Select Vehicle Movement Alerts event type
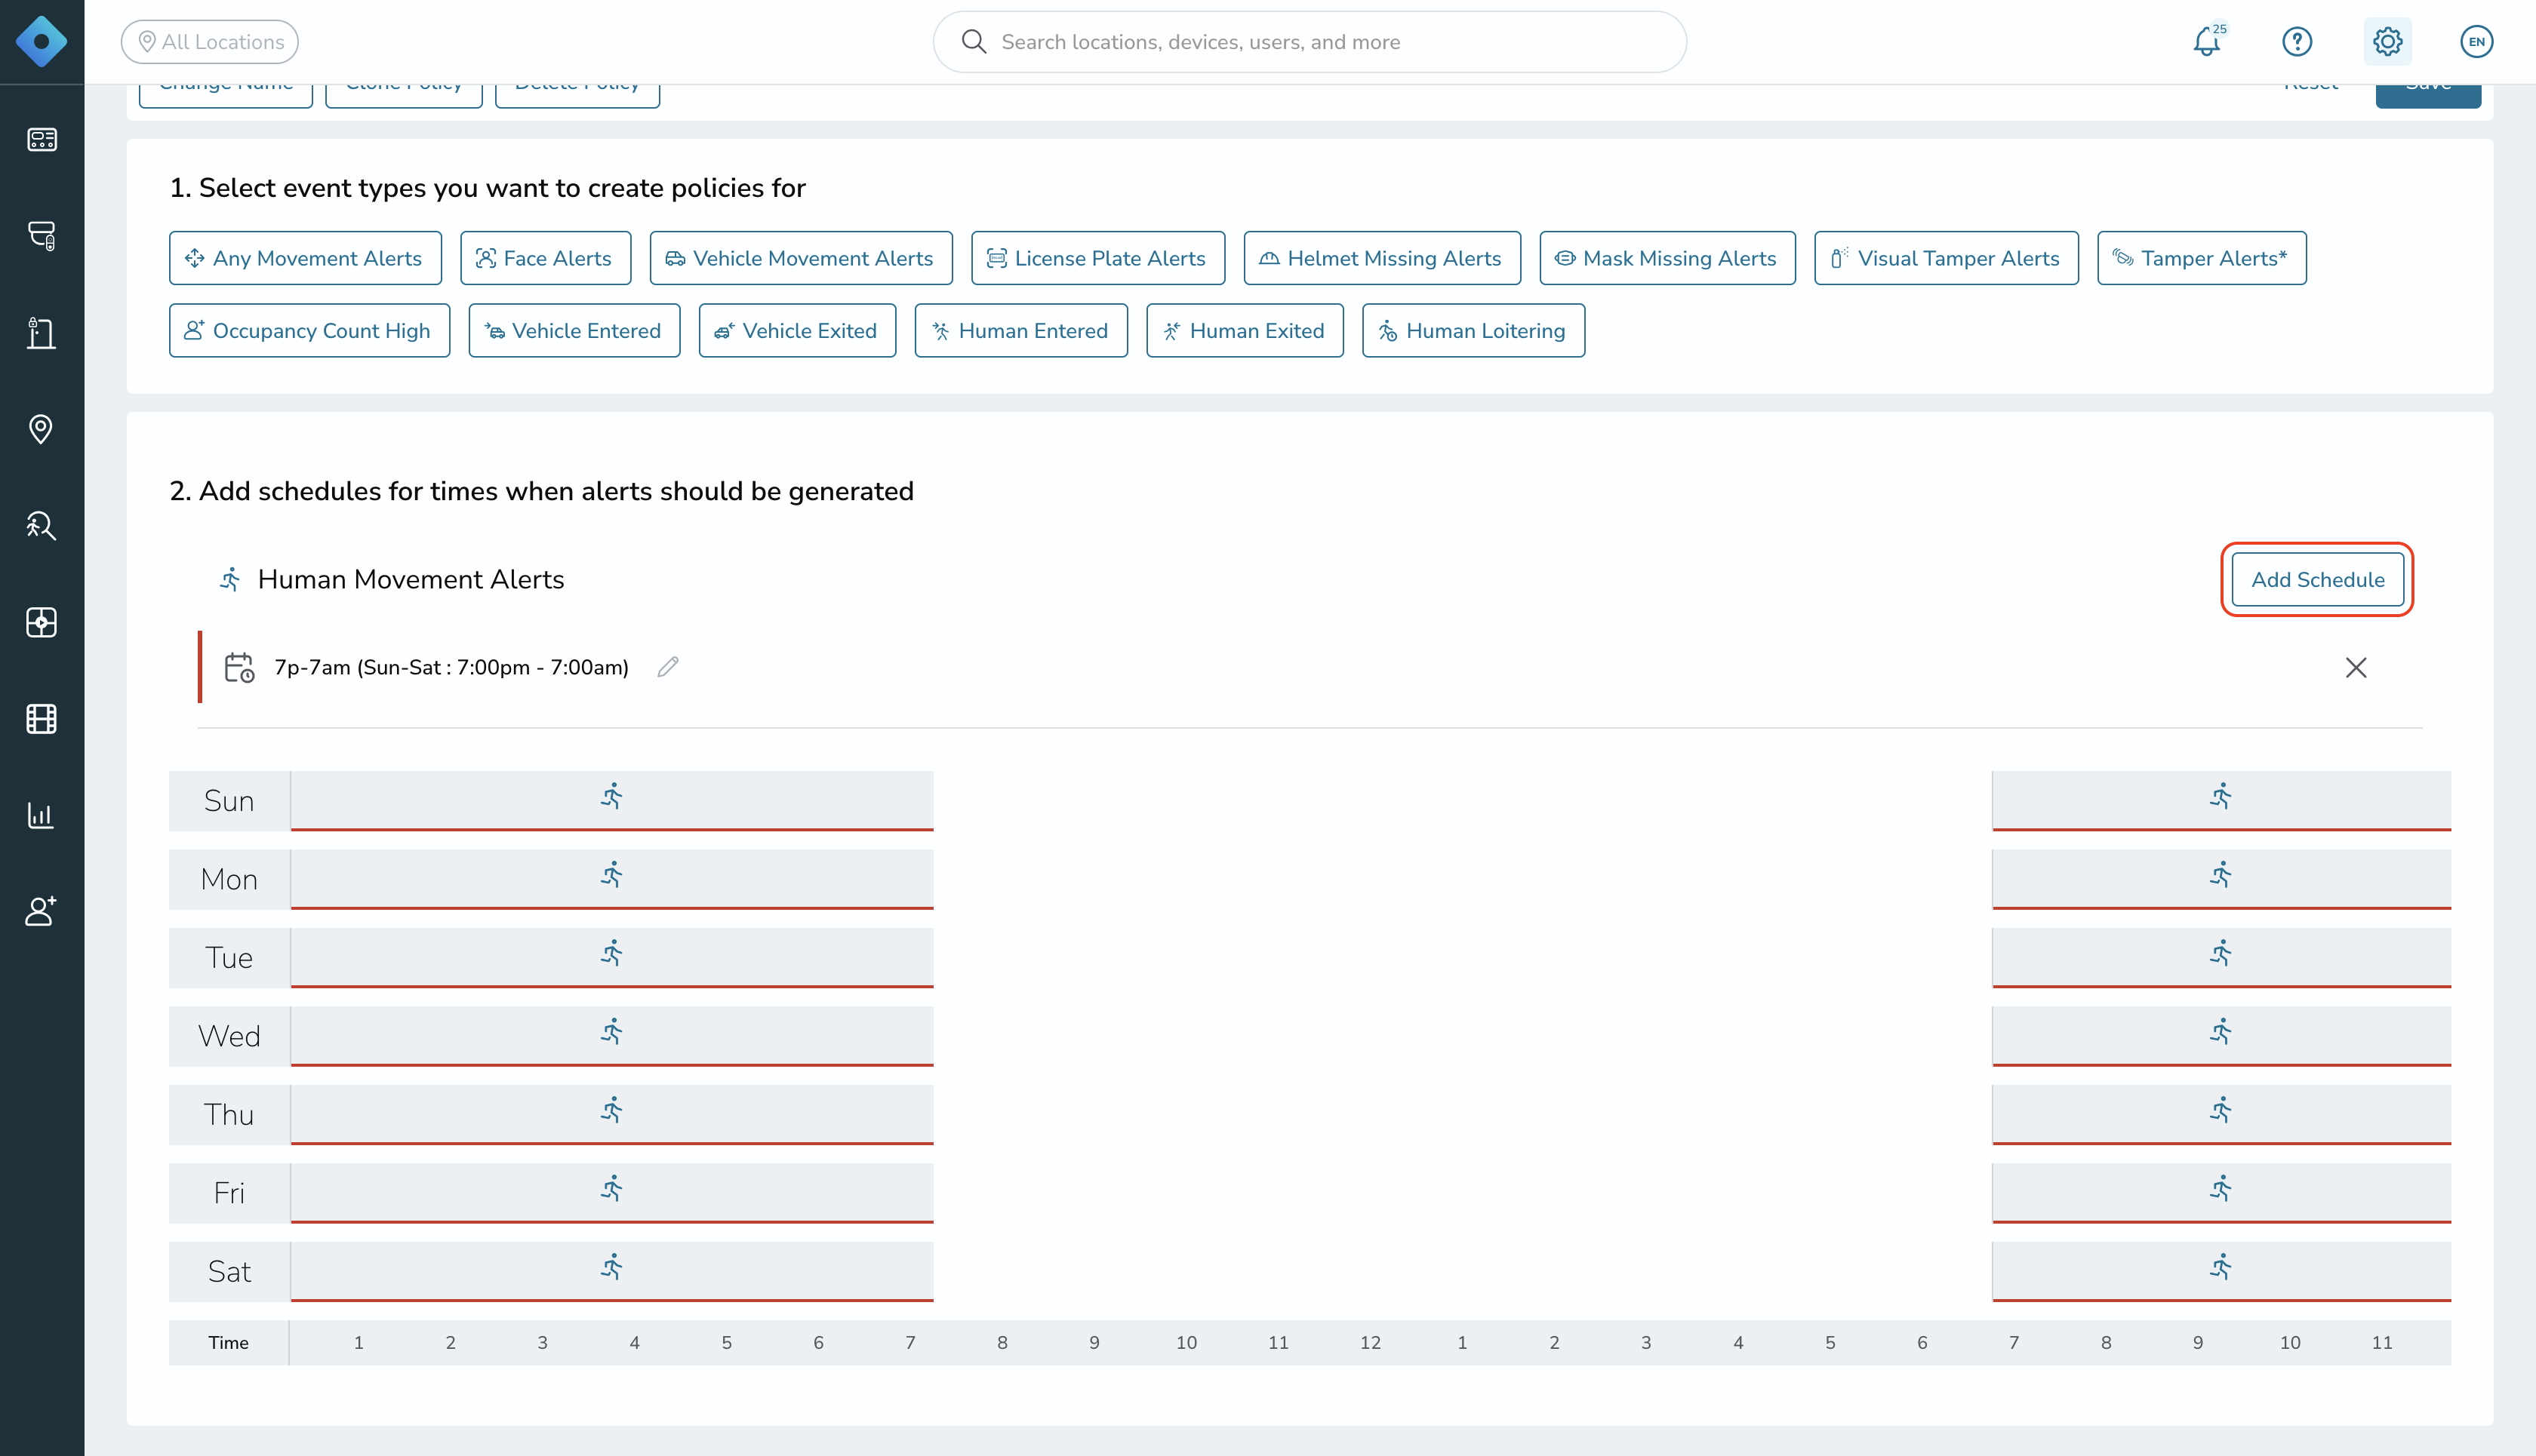 pyautogui.click(x=800, y=258)
